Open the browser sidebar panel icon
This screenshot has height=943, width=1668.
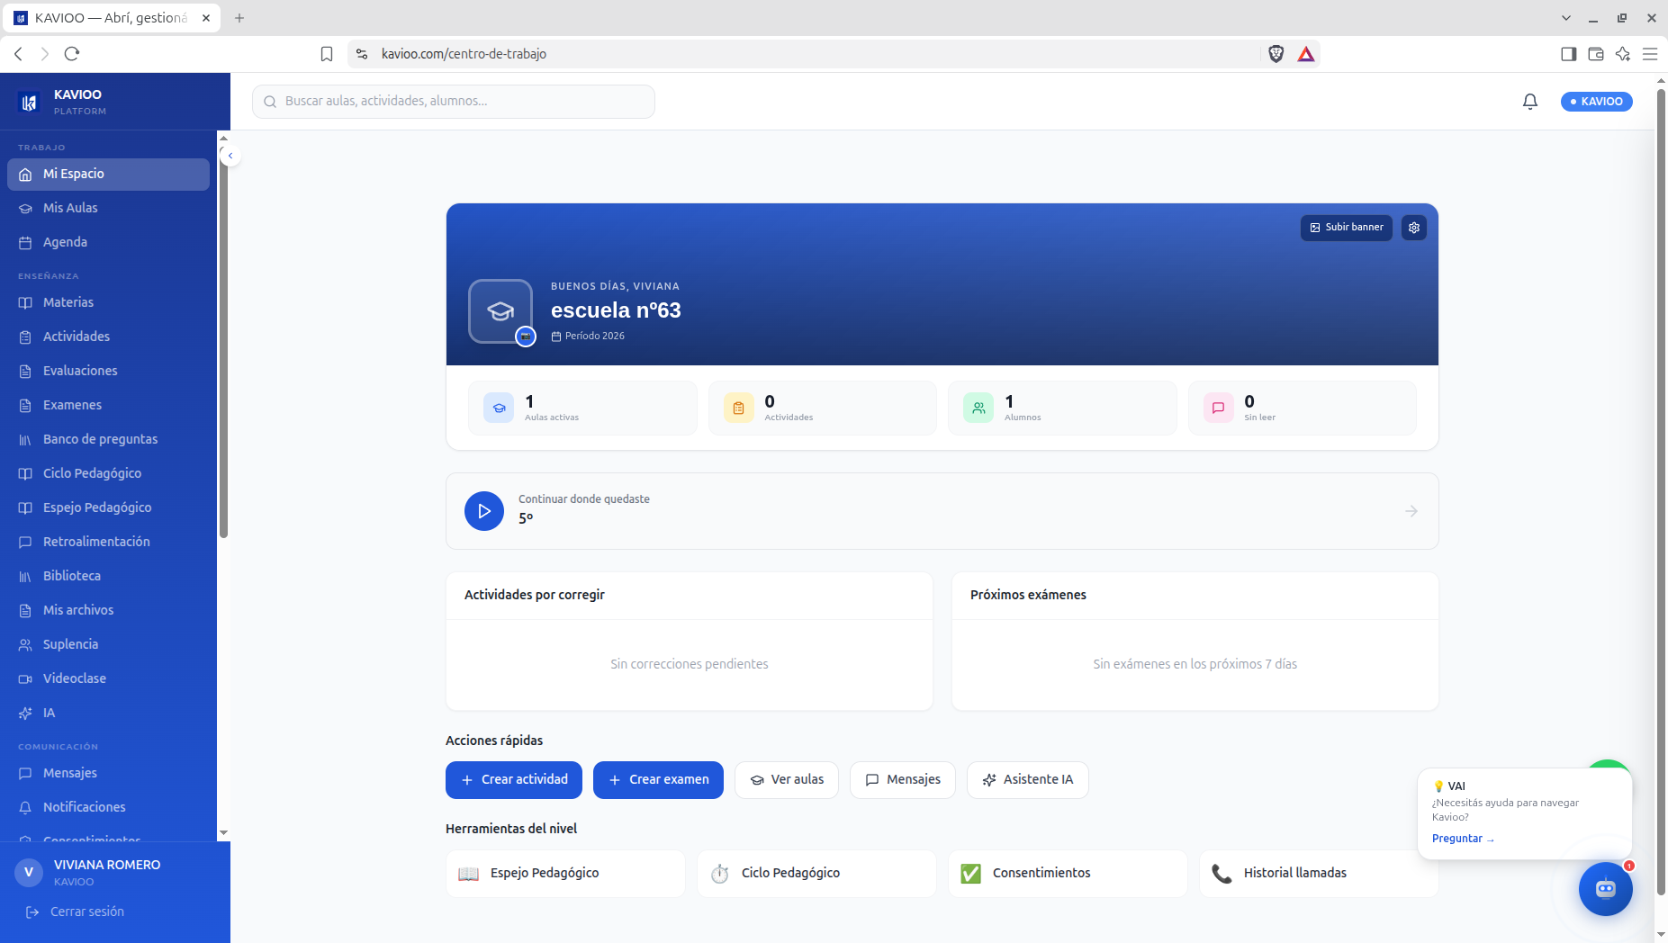pos(1569,54)
